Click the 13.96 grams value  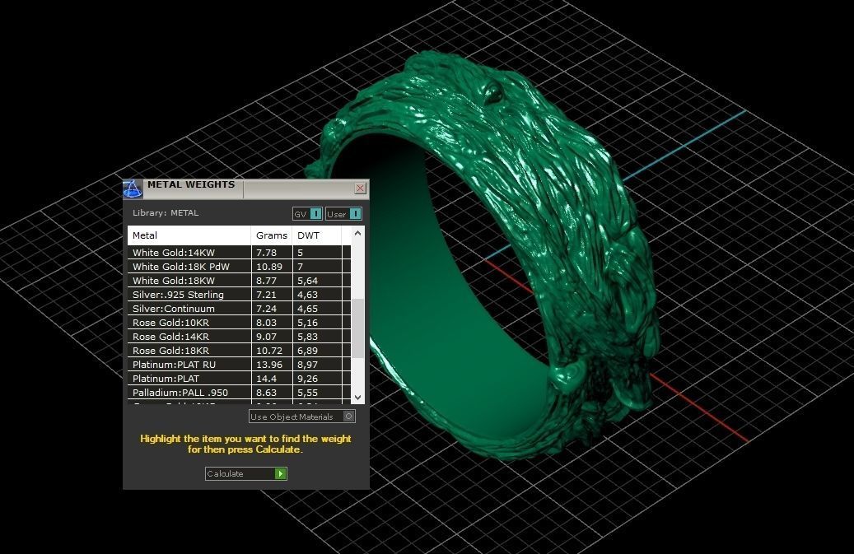click(x=269, y=365)
